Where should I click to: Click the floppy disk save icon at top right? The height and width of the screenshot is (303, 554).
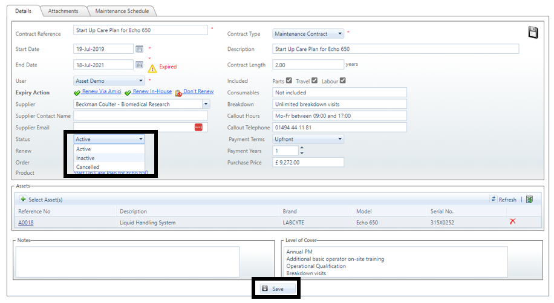(x=533, y=33)
